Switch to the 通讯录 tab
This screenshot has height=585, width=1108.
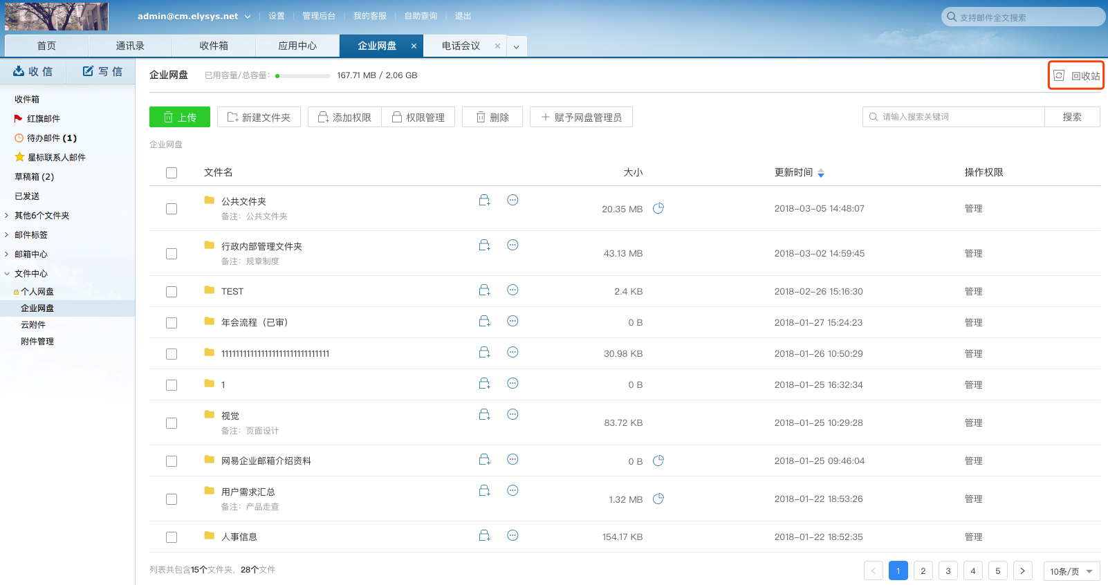coord(130,46)
